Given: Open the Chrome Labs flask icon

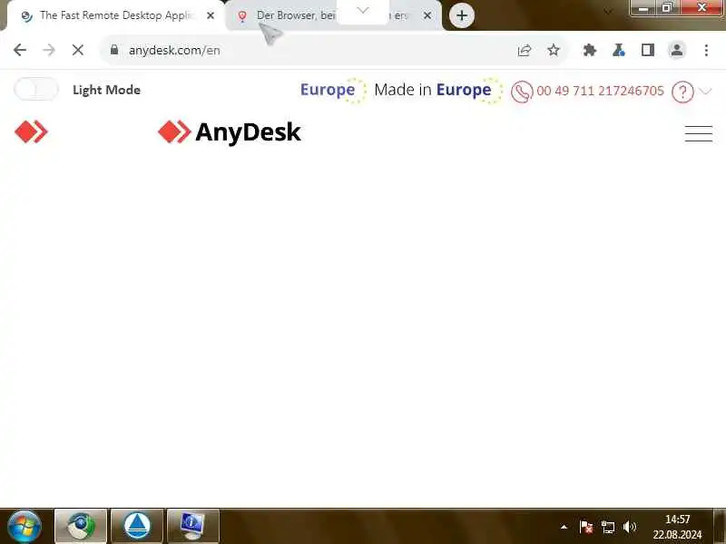Looking at the screenshot, I should [x=619, y=50].
